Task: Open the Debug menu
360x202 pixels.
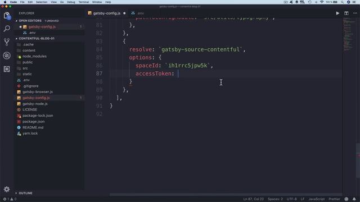Action: point(71,2)
